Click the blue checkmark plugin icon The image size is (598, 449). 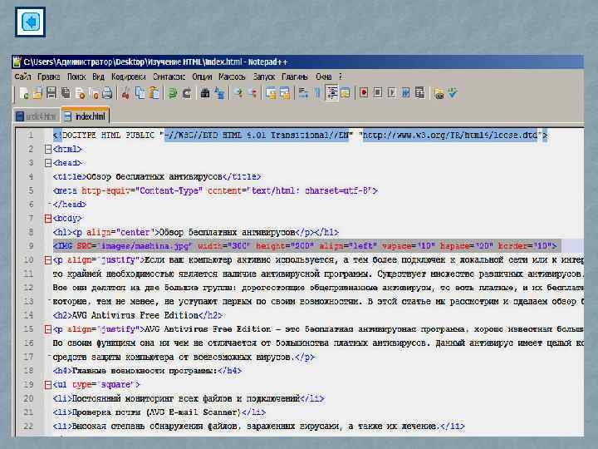pos(453,93)
